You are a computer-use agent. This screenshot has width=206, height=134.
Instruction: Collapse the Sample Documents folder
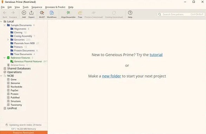(x=5, y=25)
